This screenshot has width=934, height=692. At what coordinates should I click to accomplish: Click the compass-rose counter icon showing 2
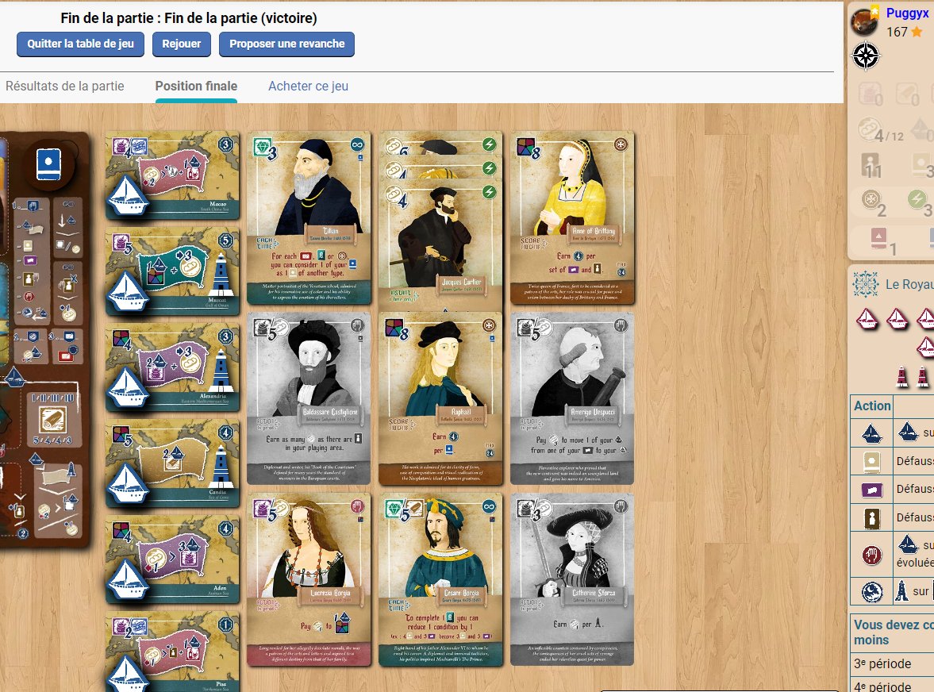pyautogui.click(x=871, y=200)
